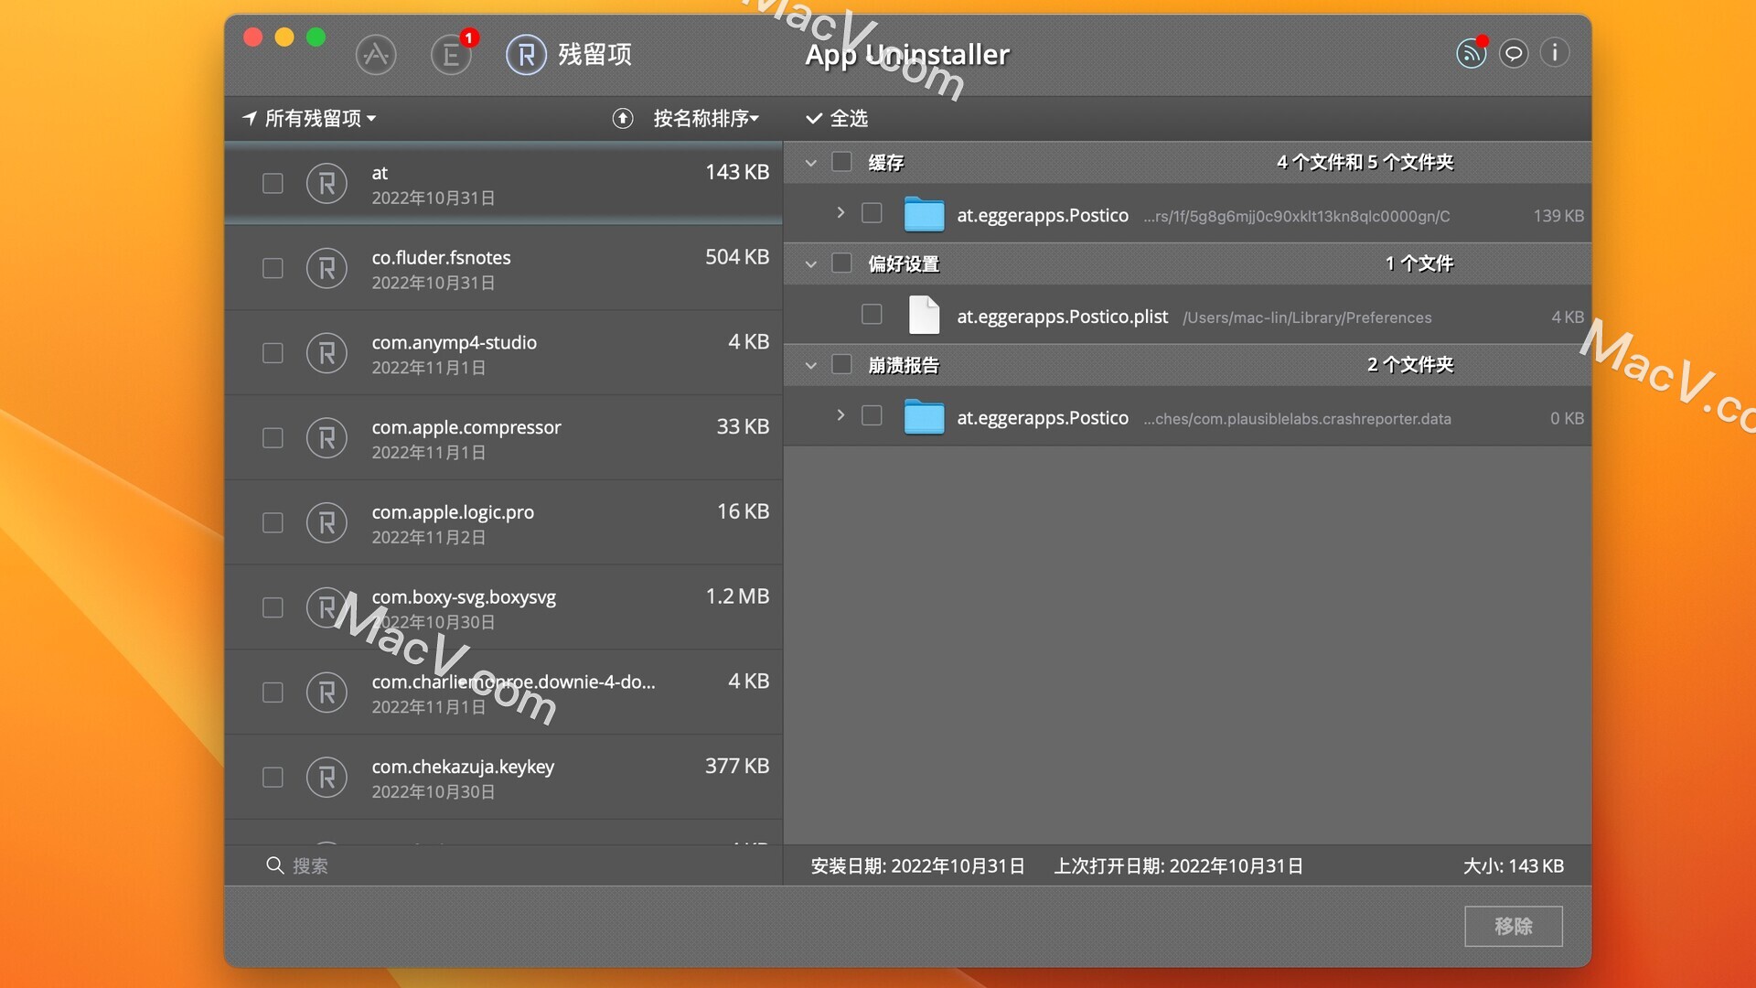Show app info via the i icon
The height and width of the screenshot is (988, 1756).
coord(1555,53)
